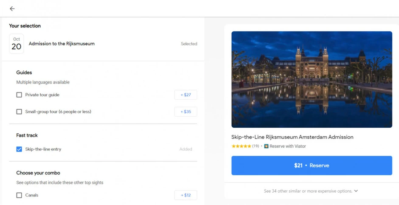Tick the Canals combo checkbox

[x=19, y=195]
